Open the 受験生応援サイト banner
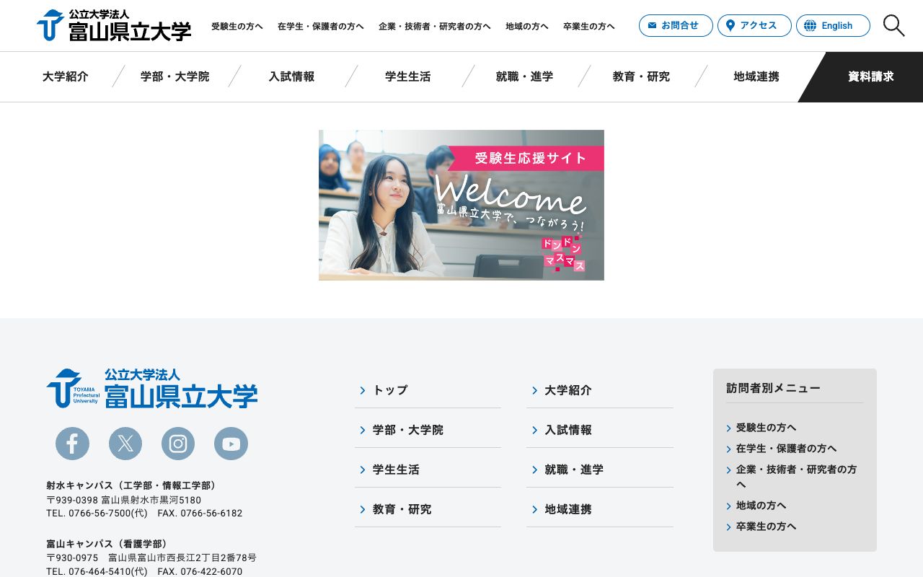Image resolution: width=923 pixels, height=577 pixels. pos(461,205)
